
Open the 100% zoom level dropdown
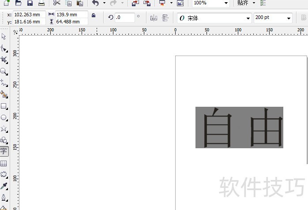click(226, 3)
